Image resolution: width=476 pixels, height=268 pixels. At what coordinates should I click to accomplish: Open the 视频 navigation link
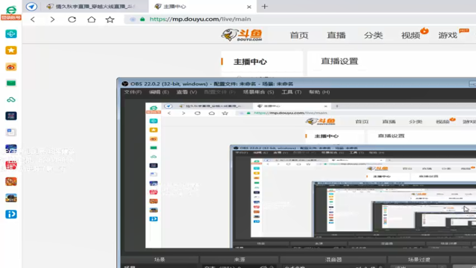[x=411, y=35]
